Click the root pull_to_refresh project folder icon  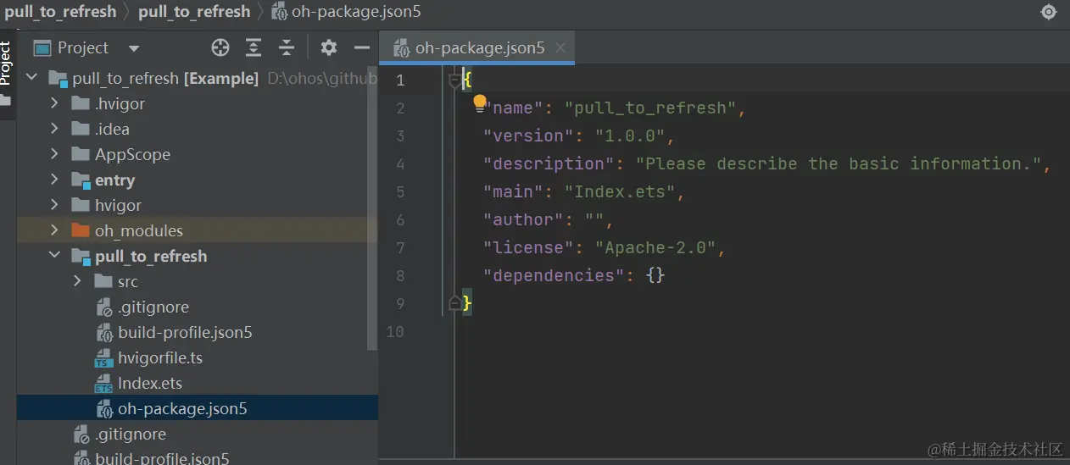tap(58, 79)
